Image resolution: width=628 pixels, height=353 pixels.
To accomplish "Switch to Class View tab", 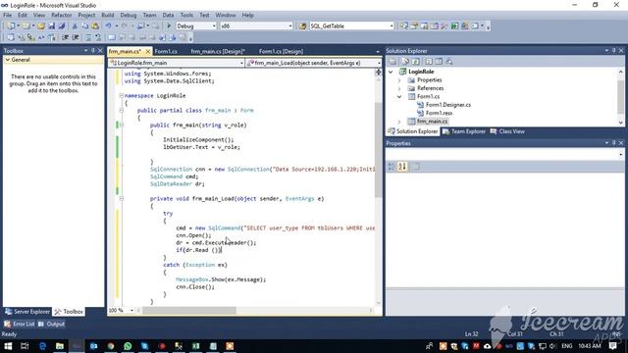I will [507, 131].
